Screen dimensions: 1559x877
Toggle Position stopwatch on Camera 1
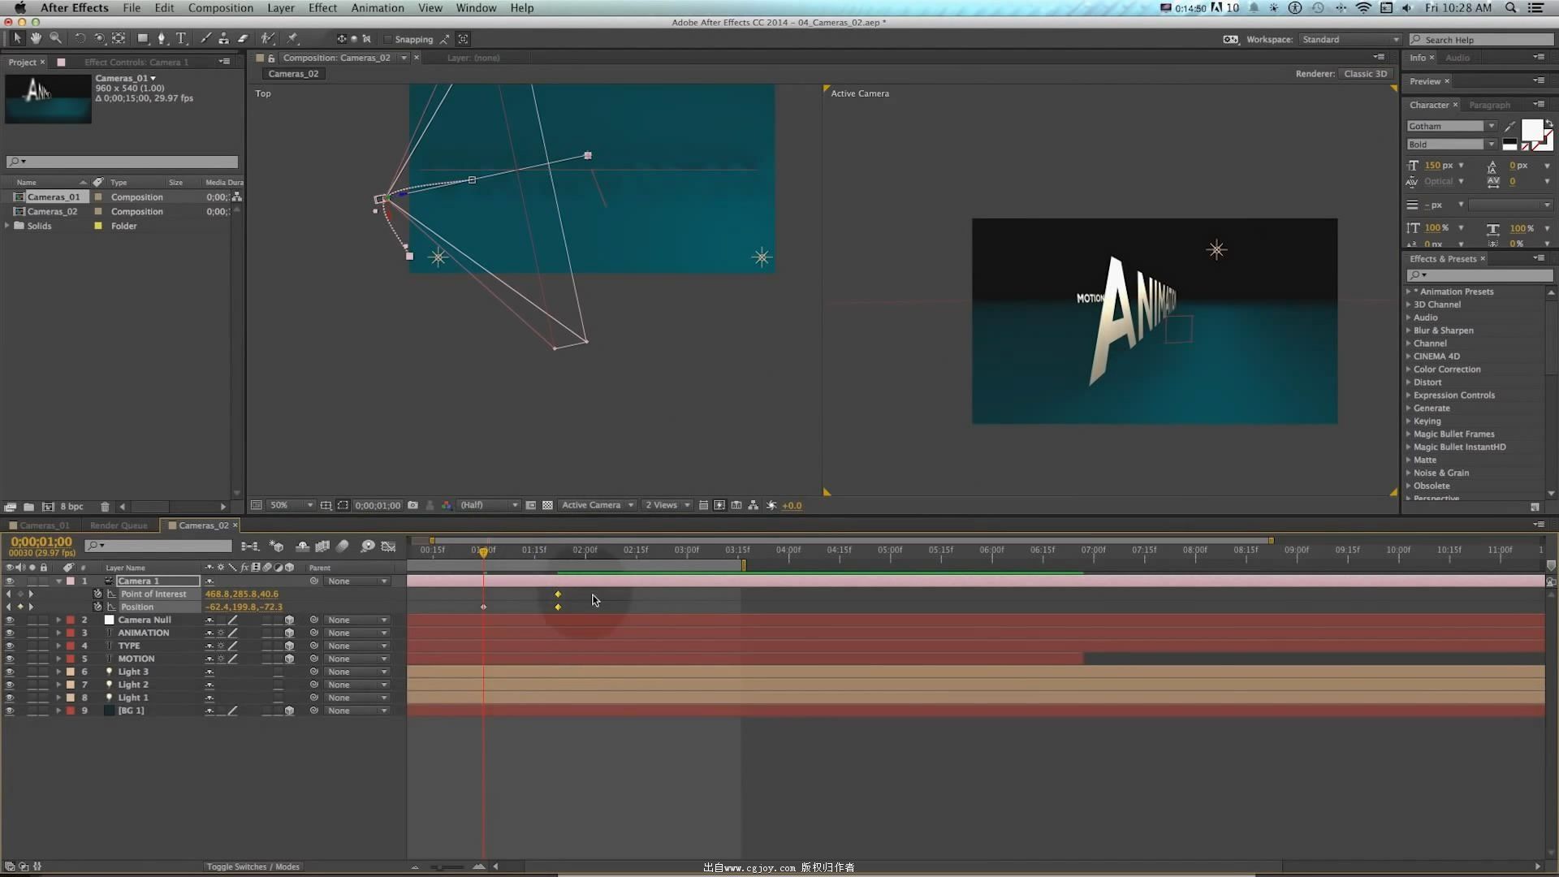click(x=97, y=607)
